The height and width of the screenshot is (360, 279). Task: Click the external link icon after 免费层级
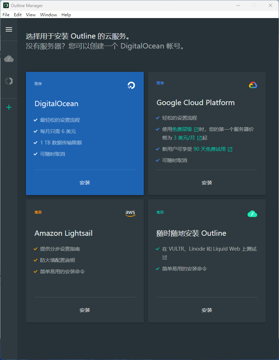[196, 130]
